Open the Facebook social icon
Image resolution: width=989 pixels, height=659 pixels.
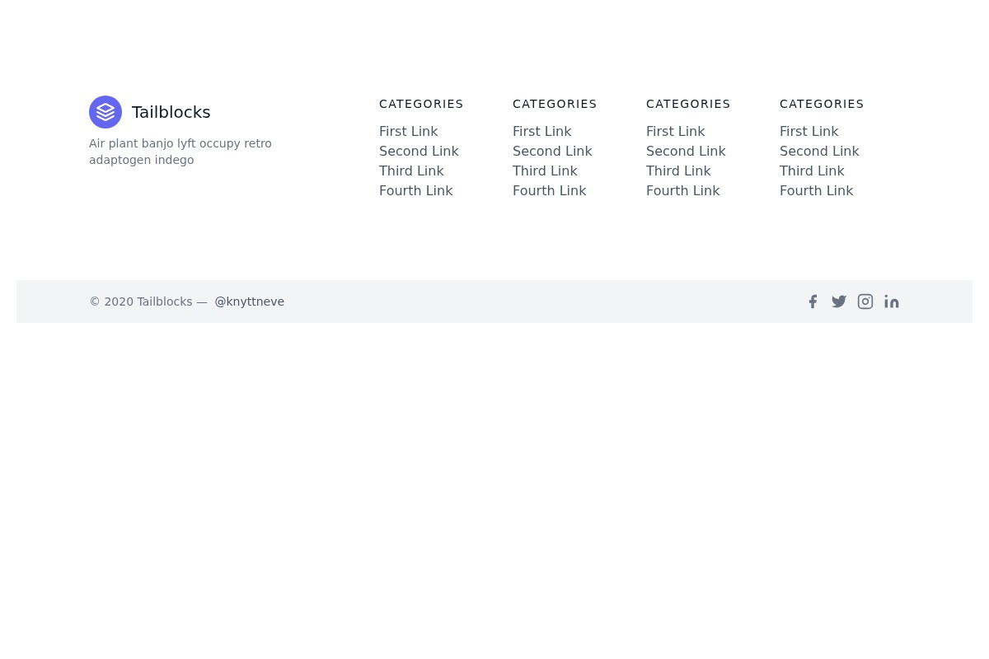813,301
